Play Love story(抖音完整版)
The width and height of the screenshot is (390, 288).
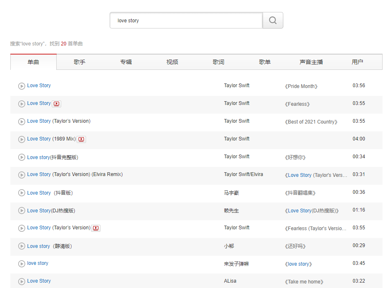click(22, 157)
